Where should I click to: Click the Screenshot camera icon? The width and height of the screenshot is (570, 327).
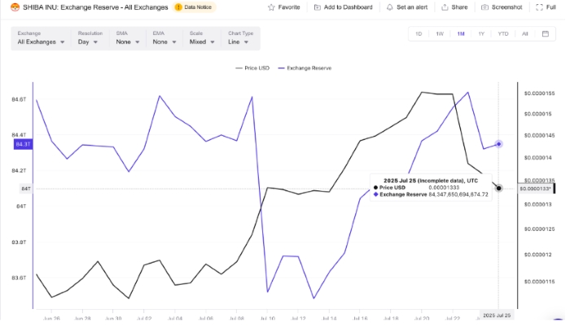484,7
